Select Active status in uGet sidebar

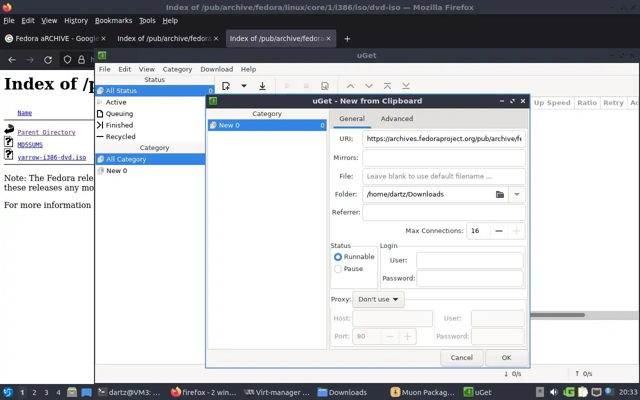click(155, 102)
